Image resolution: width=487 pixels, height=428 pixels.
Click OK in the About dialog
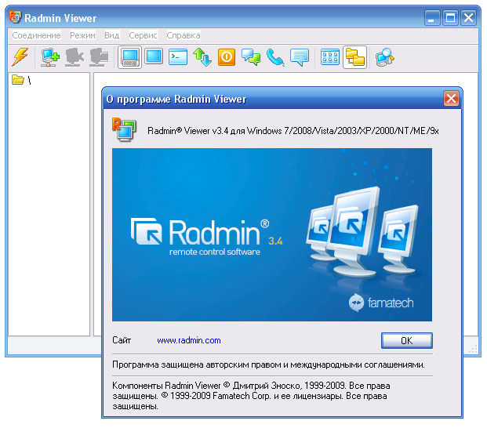(x=406, y=340)
